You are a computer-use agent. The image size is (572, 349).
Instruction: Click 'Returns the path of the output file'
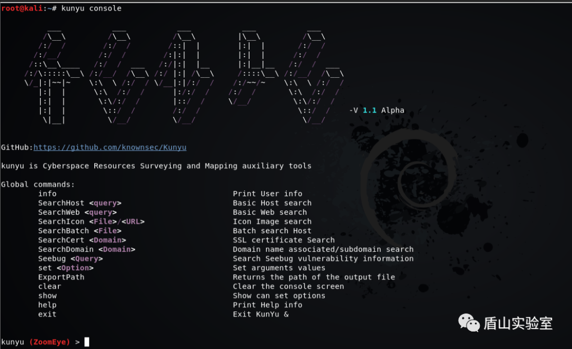tap(314, 277)
